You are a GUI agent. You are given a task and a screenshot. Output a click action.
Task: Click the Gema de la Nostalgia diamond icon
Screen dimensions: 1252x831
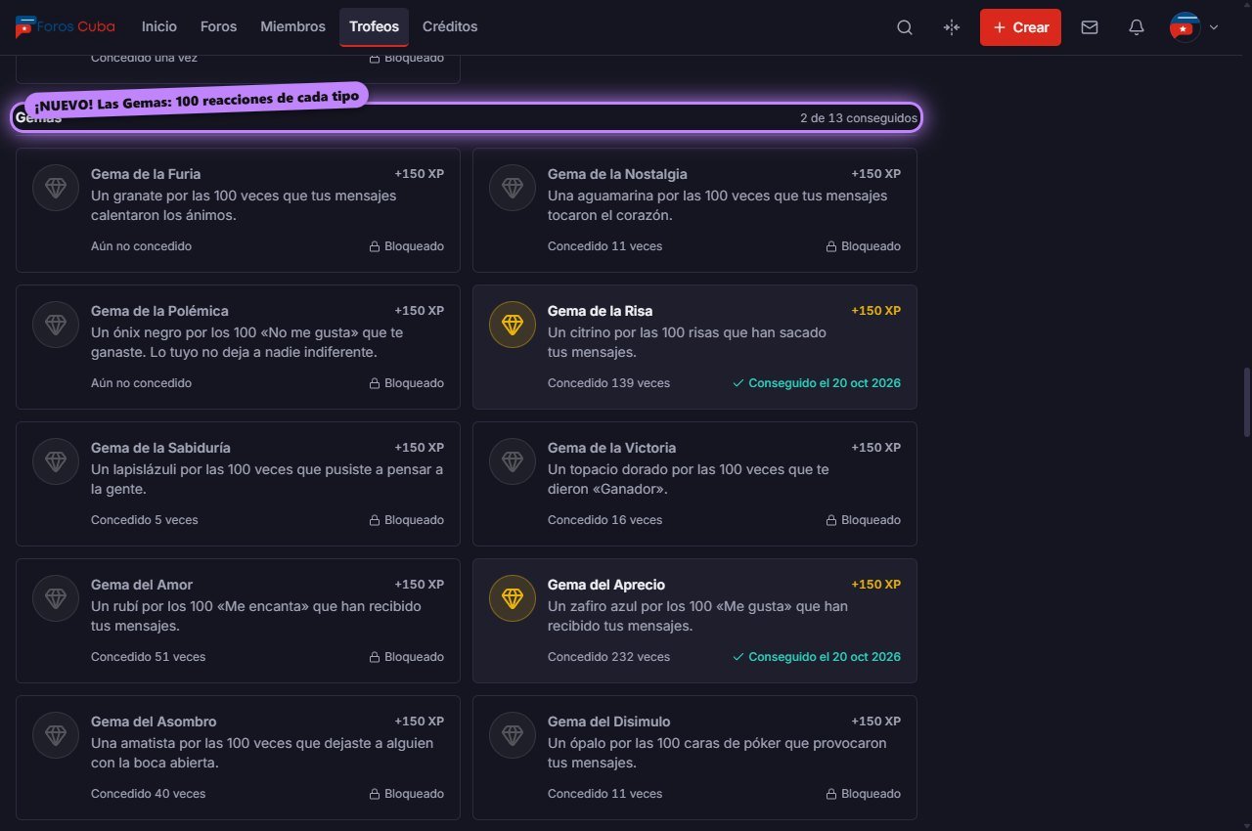click(513, 188)
